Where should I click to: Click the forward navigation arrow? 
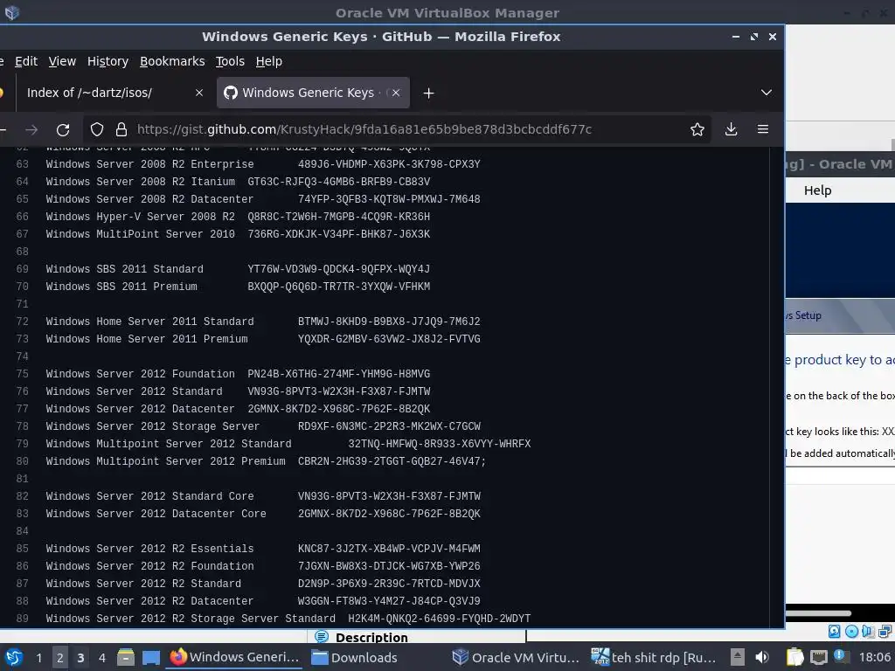31,129
